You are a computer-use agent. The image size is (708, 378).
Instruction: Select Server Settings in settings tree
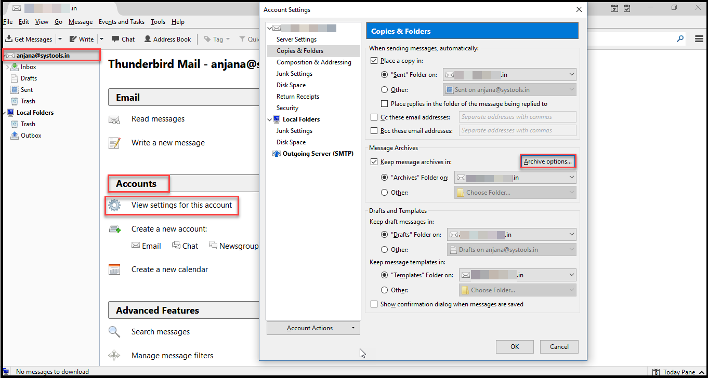coord(296,39)
